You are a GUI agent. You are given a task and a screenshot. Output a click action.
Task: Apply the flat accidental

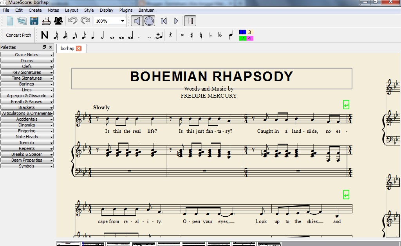210,35
